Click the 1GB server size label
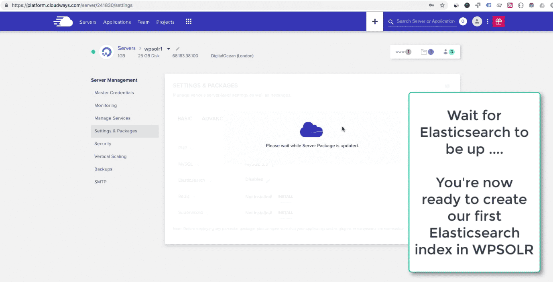553x282 pixels. click(122, 56)
